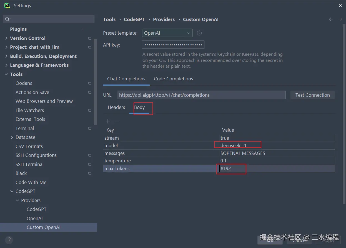Expand the Version Control section
Screen dimensions: 346x248
tap(6, 38)
